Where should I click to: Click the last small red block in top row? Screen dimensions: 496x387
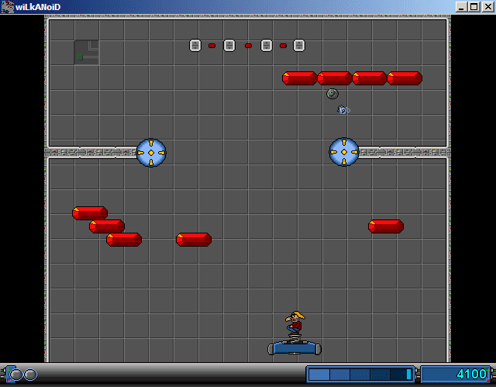pos(283,46)
